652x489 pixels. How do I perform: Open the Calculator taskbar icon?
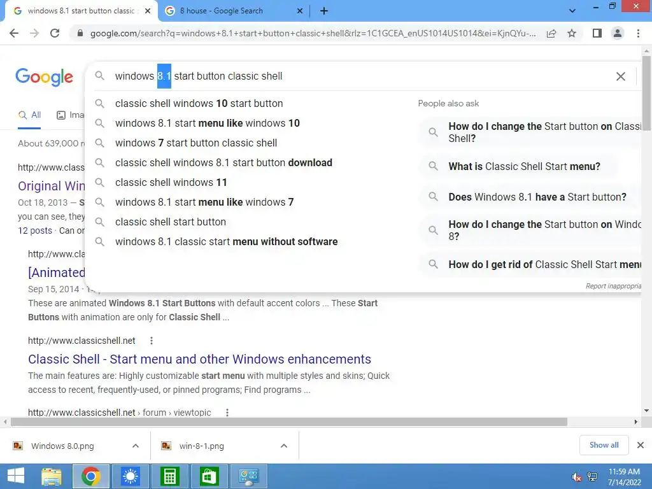pos(169,476)
